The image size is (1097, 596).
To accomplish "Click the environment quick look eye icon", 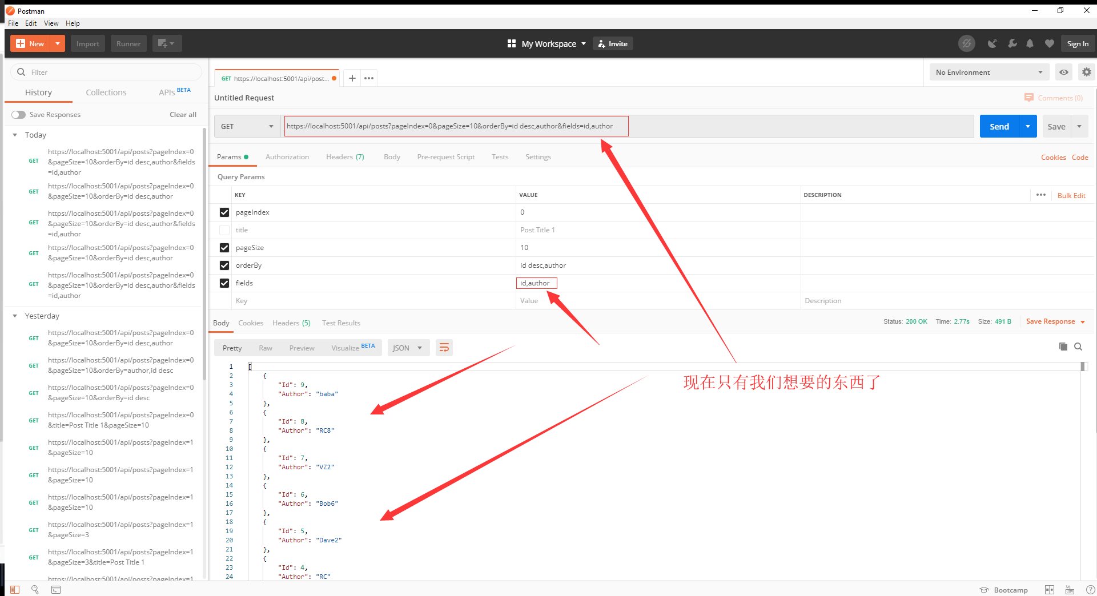I will click(1063, 72).
